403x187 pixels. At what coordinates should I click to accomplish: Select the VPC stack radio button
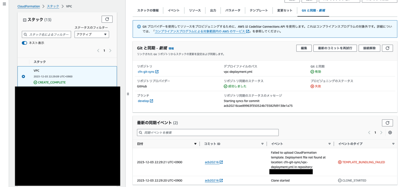tap(23, 76)
